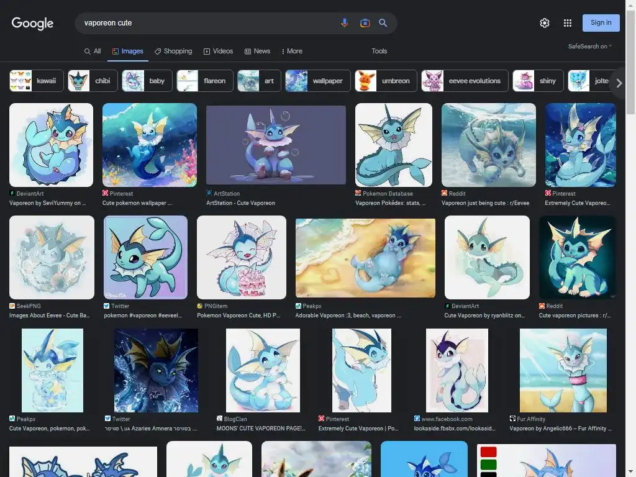Open the Fur Affinity Vaporeon by Angelic666 image
The width and height of the screenshot is (636, 477).
(x=563, y=370)
